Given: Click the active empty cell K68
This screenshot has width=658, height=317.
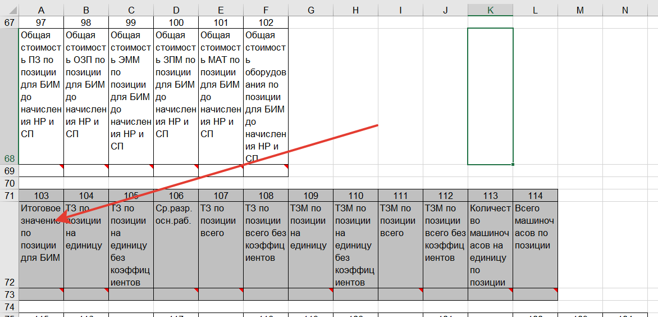Looking at the screenshot, I should tap(490, 96).
